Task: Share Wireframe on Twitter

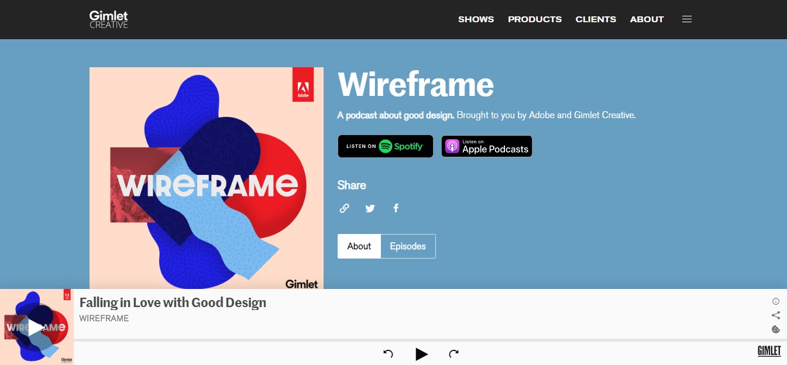Action: click(370, 208)
